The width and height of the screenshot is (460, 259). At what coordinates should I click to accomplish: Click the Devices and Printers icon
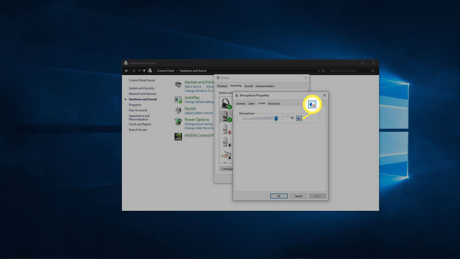coord(178,85)
